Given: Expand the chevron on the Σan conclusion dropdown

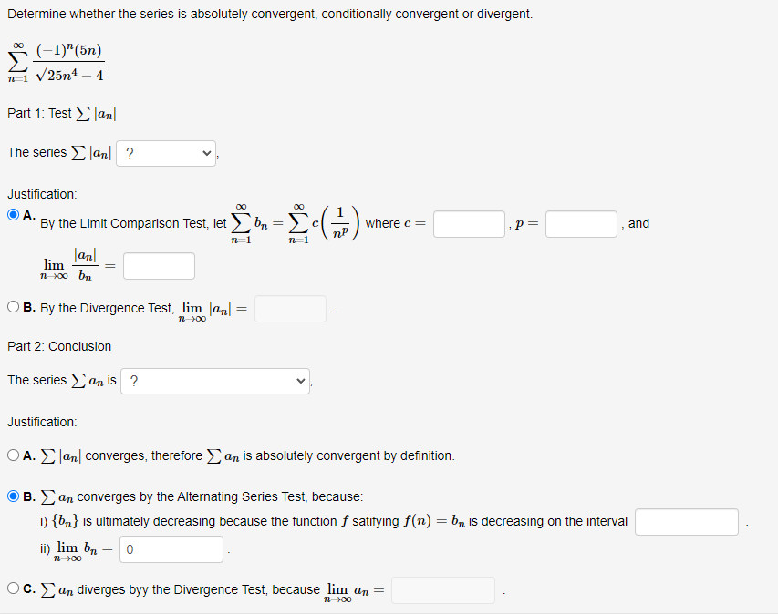Looking at the screenshot, I should coord(299,380).
